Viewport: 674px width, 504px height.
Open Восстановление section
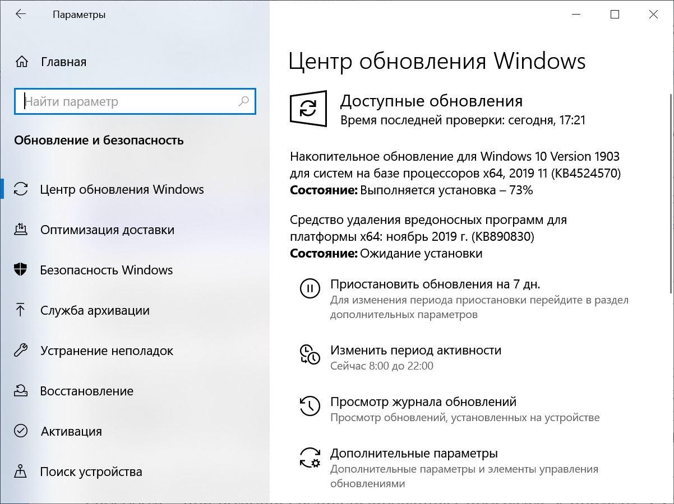click(x=86, y=391)
